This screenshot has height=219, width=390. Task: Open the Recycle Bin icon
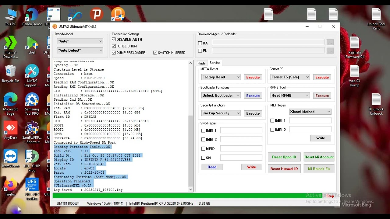click(10, 74)
